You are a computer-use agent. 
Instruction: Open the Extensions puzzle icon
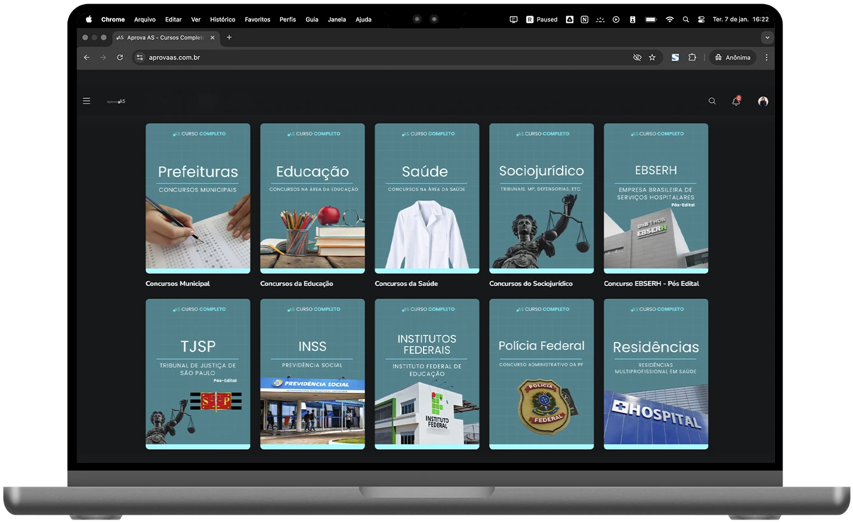pyautogui.click(x=692, y=58)
